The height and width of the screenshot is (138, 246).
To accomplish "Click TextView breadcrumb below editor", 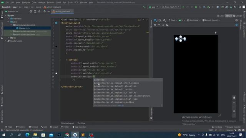I will pos(81,123).
